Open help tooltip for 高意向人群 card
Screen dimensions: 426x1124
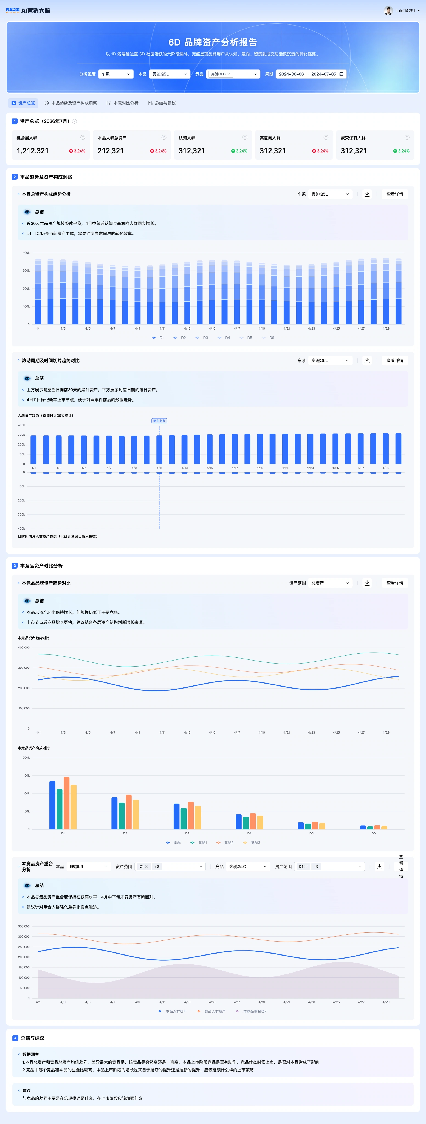[x=326, y=137]
